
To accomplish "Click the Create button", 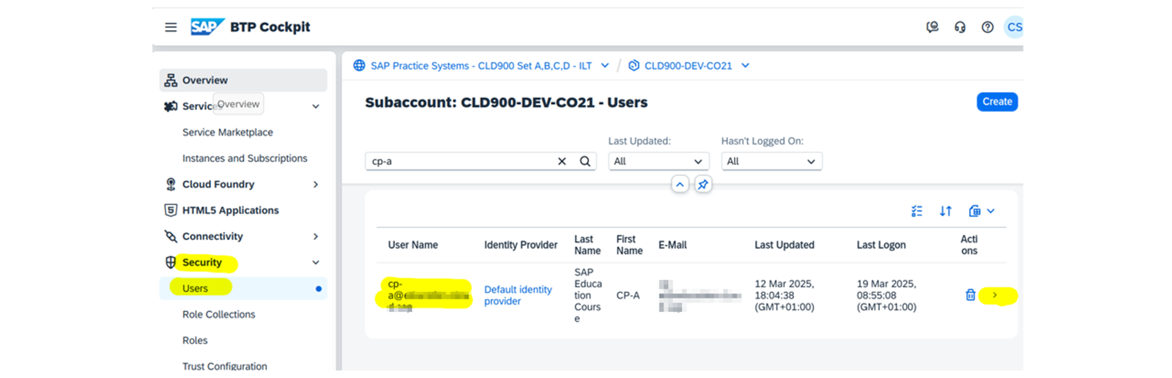I will 997,102.
